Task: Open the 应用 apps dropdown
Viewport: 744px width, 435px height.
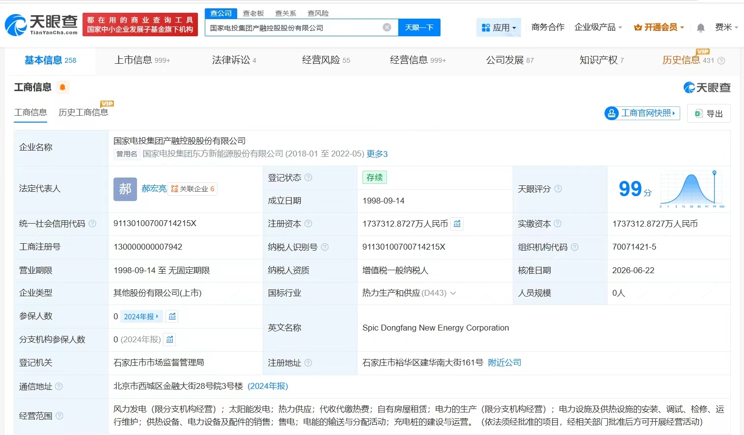Action: click(x=499, y=27)
